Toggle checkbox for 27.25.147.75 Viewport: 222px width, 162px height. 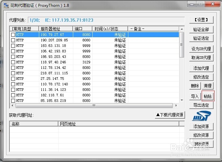point(13,79)
